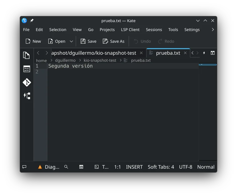Click the kio-snapshot-test breadcrumb segment
Image resolution: width=237 pixels, height=196 pixels.
pyautogui.click(x=100, y=60)
